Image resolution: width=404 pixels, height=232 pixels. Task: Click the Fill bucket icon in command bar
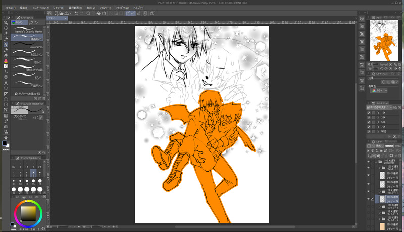pyautogui.click(x=98, y=13)
